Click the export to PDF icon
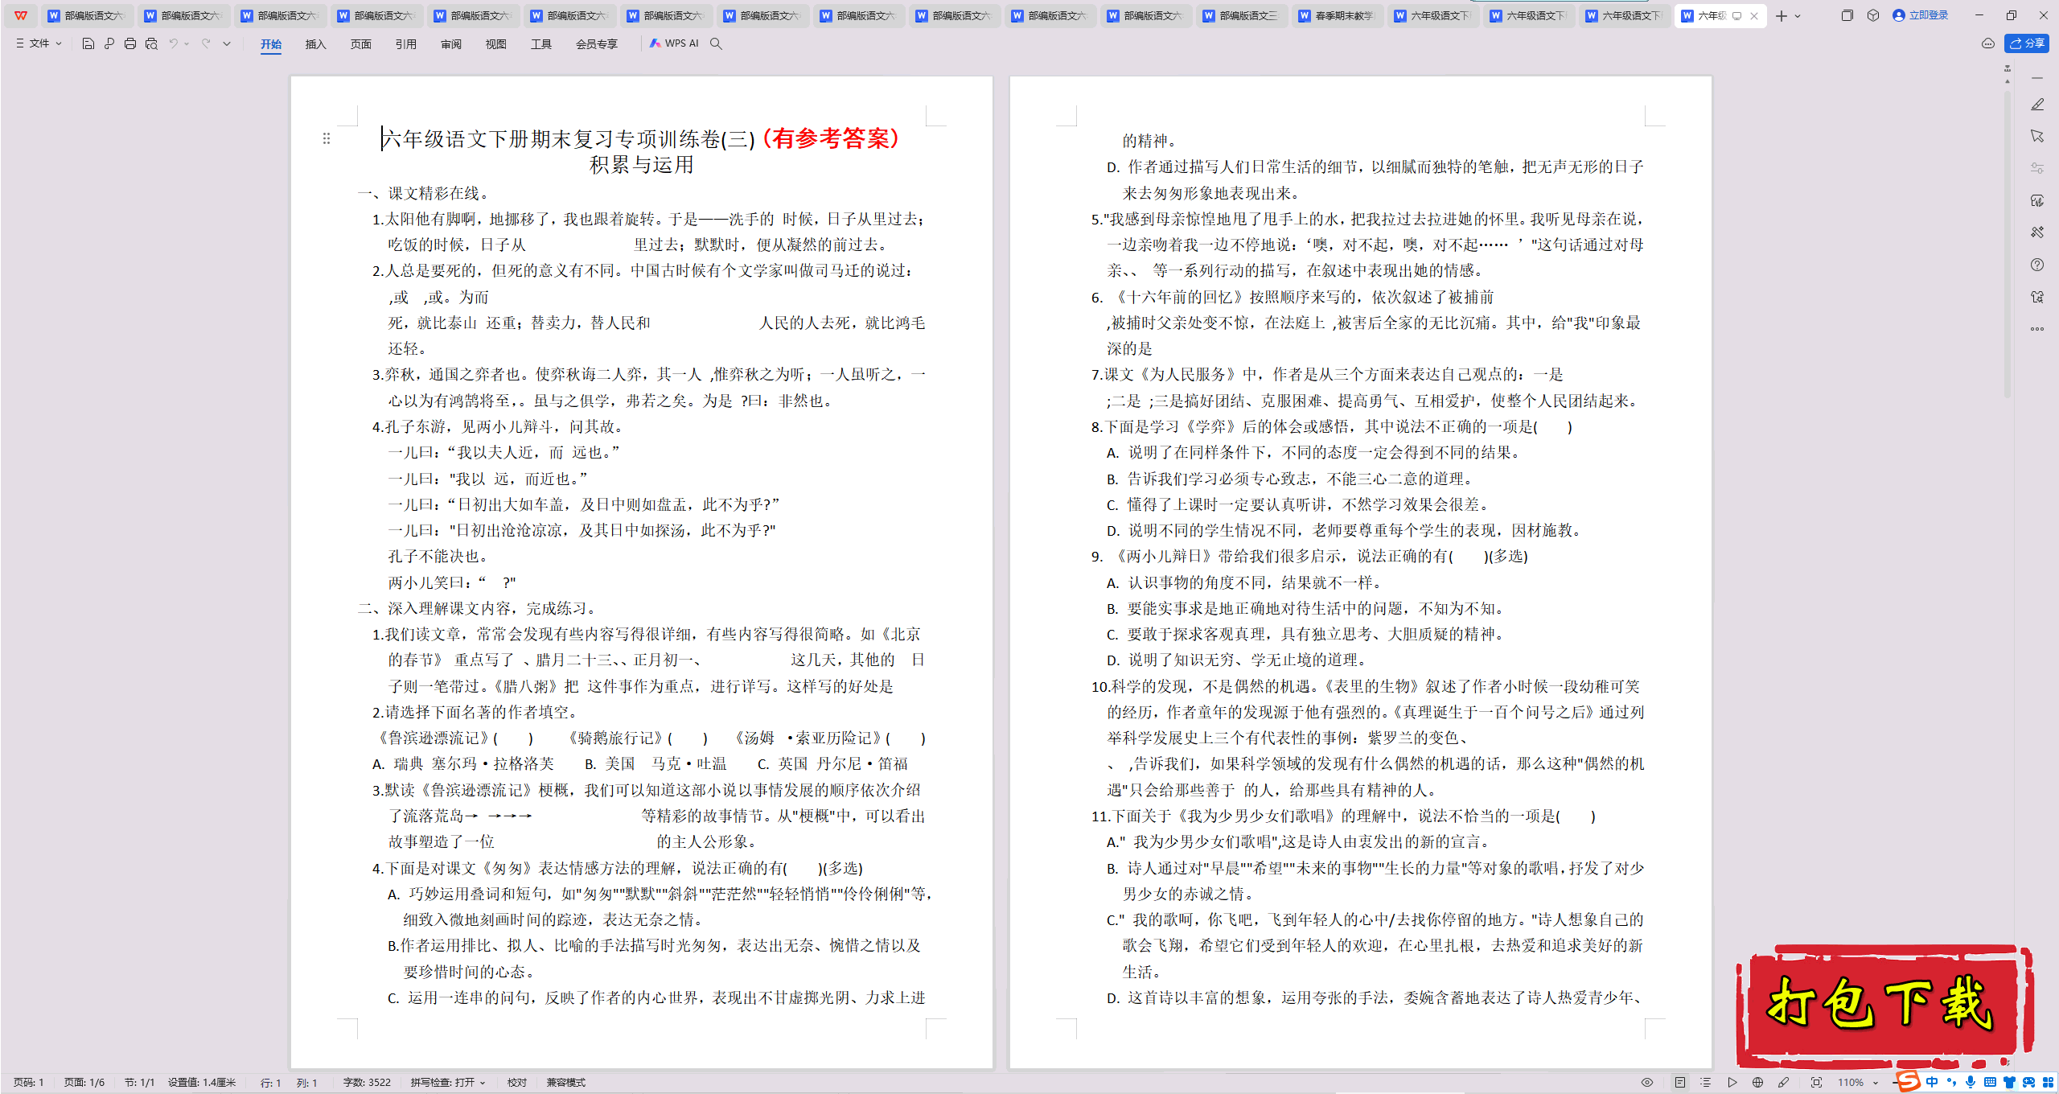The image size is (2059, 1094). 109,43
